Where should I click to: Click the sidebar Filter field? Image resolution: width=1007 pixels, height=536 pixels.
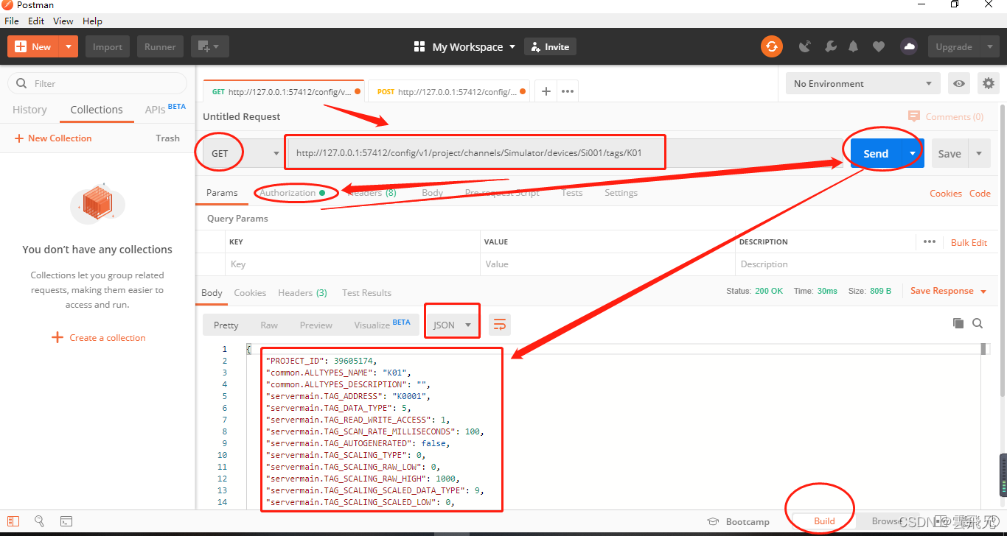click(97, 83)
